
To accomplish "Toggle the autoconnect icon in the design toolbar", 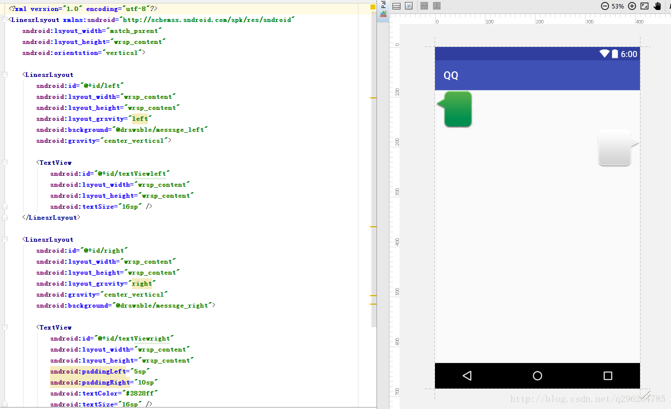I will [x=408, y=6].
